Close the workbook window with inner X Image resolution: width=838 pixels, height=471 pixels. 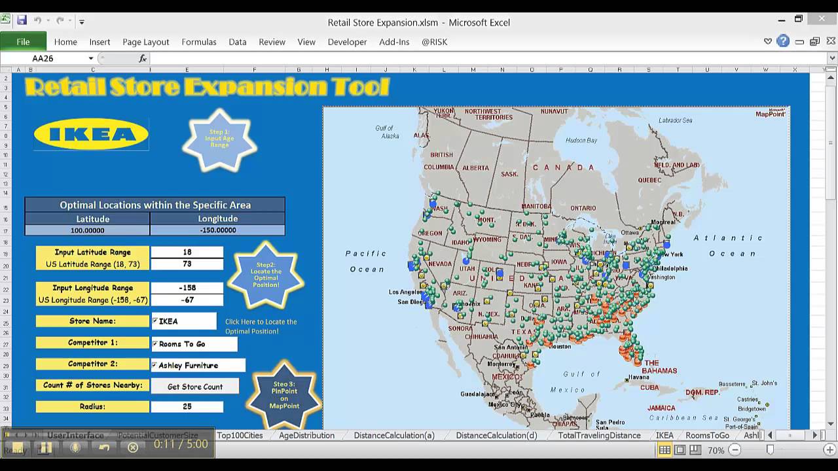(x=831, y=41)
